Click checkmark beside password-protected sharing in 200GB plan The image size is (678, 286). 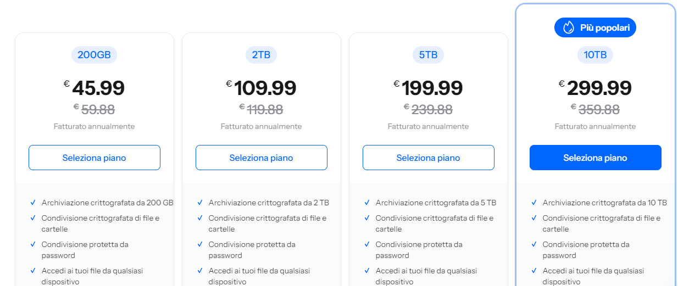coord(33,244)
